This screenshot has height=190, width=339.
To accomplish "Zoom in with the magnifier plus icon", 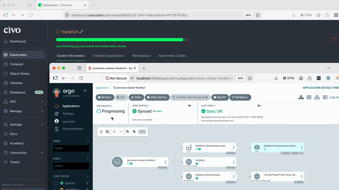I will (128, 132).
